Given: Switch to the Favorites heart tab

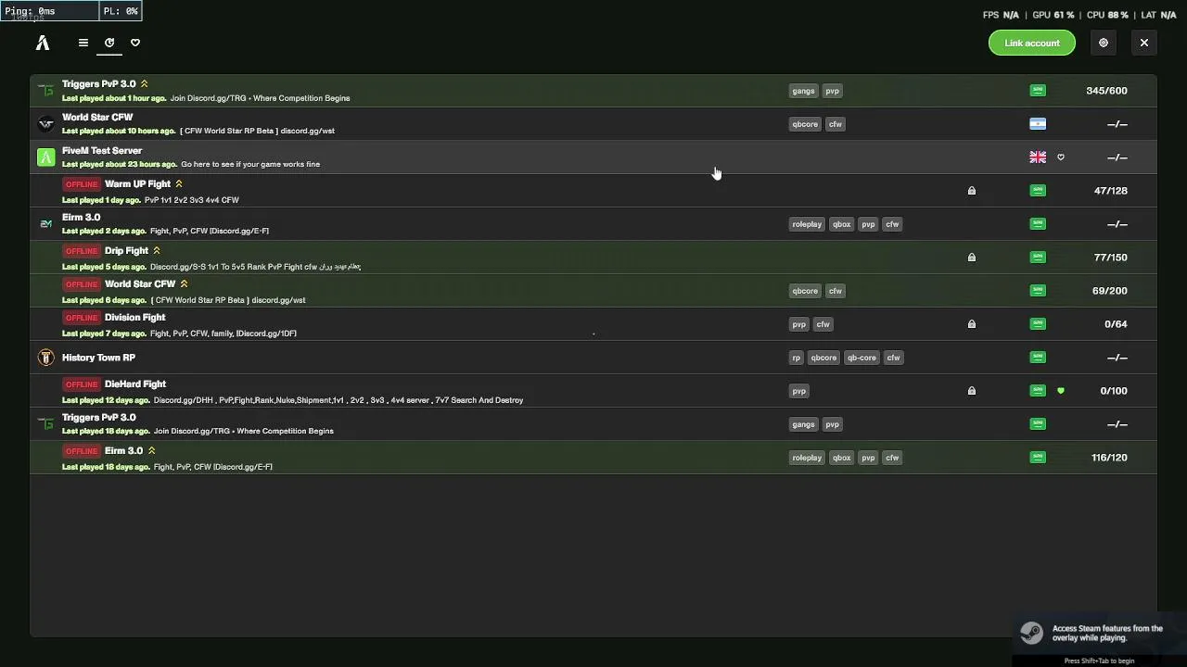Looking at the screenshot, I should click(135, 43).
